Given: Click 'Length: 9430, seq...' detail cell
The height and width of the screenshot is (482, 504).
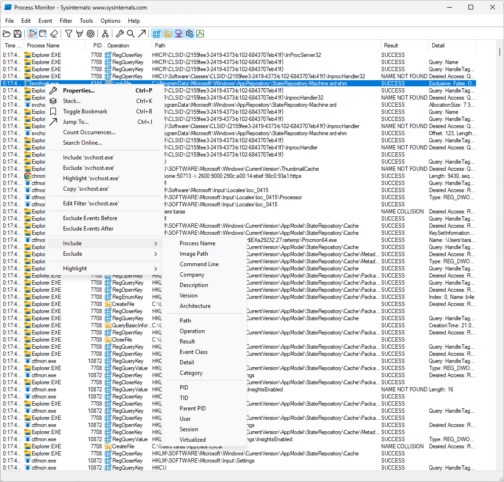Looking at the screenshot, I should coord(451,176).
